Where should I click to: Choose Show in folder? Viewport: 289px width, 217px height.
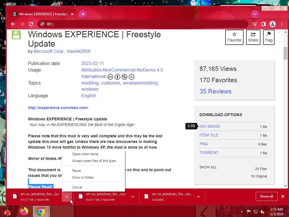point(93,177)
